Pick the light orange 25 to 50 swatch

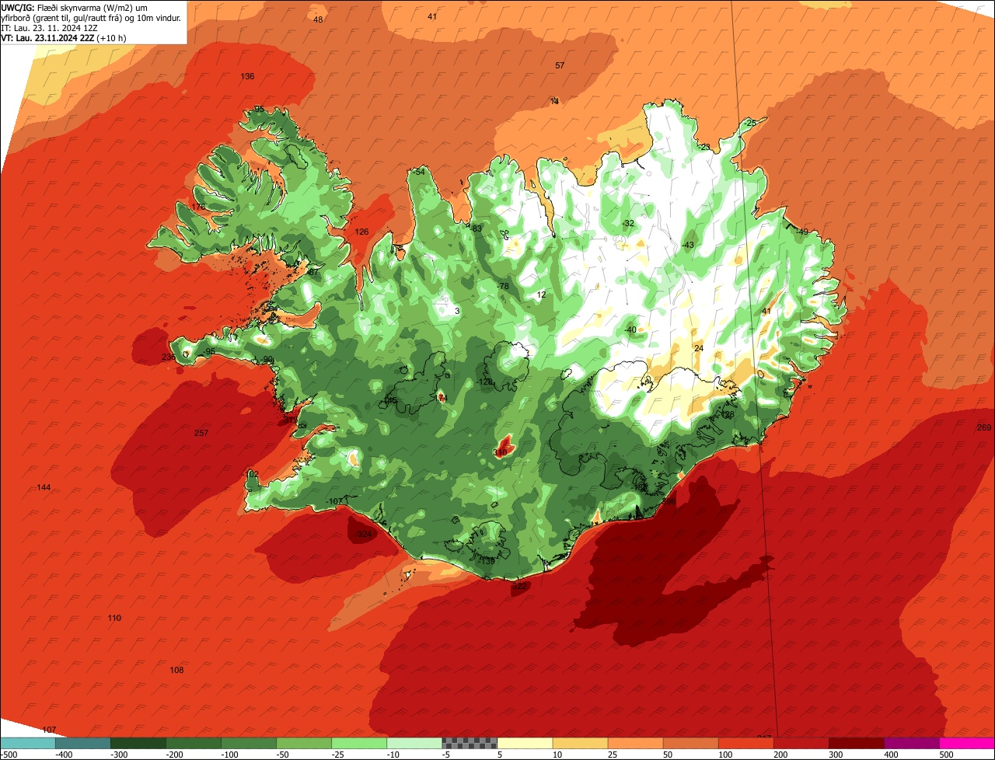tap(634, 743)
